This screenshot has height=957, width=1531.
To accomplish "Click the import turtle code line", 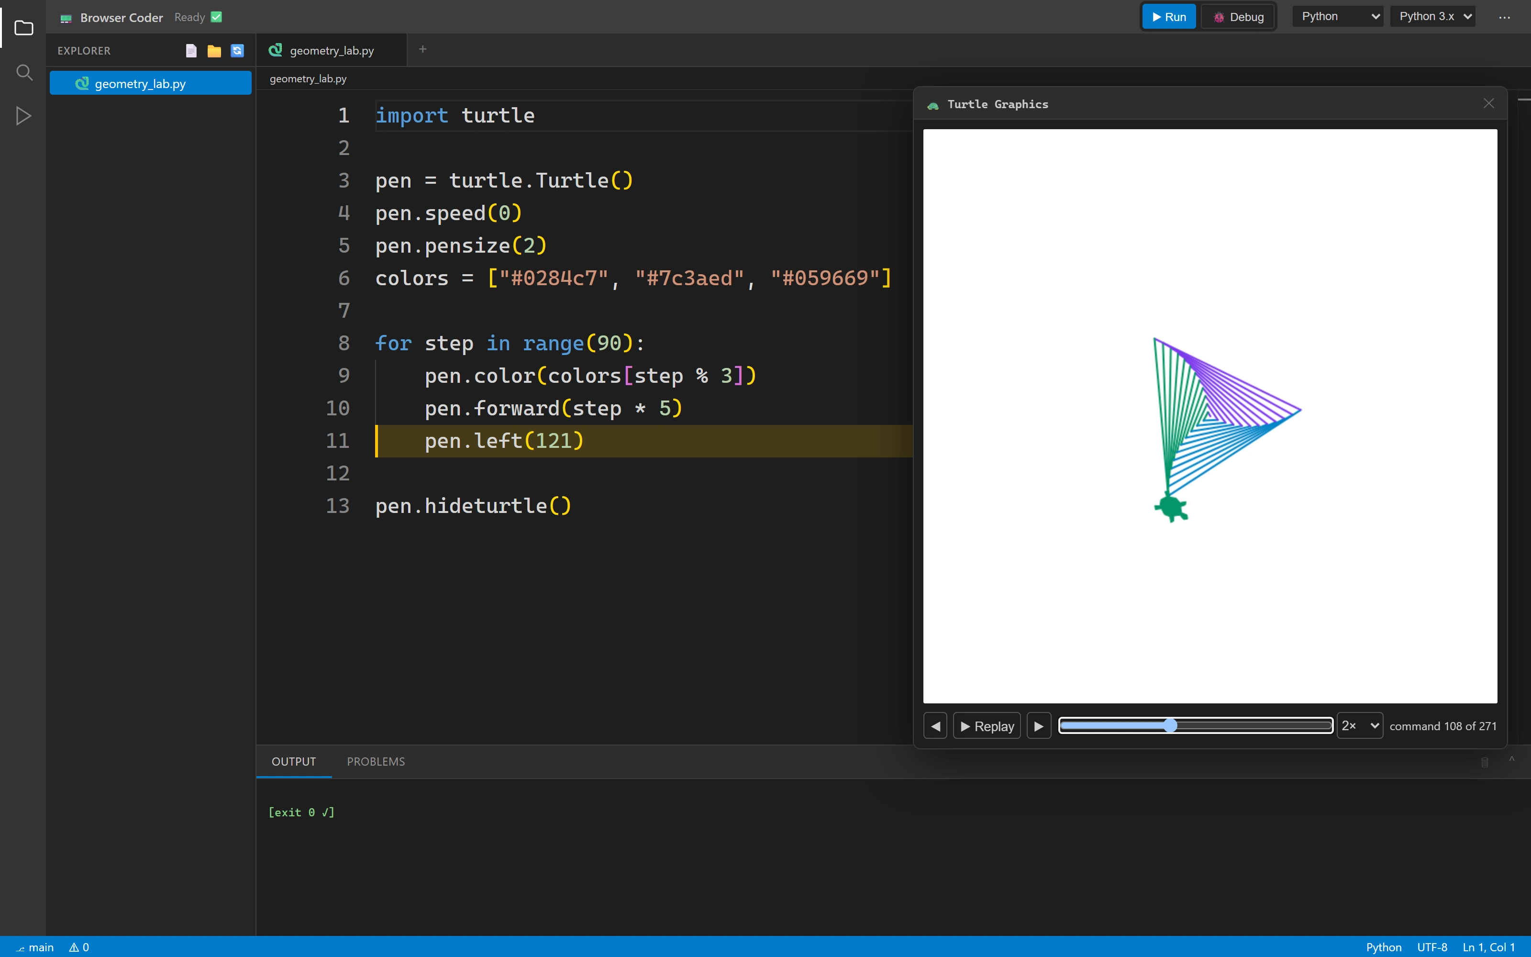I will [x=455, y=115].
